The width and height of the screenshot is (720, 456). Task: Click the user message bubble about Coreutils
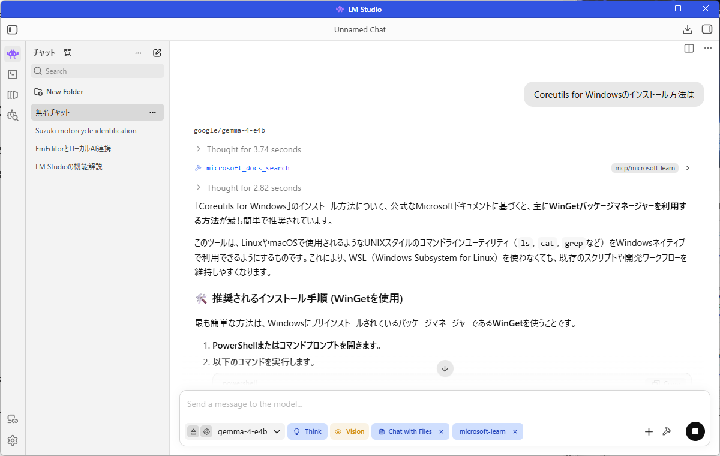pos(614,94)
